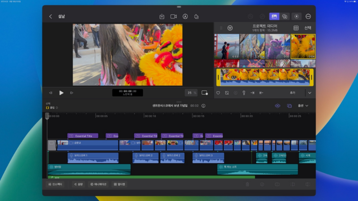Click the redo arrow icon
Viewport: 358px width, 201px height.
[262, 17]
